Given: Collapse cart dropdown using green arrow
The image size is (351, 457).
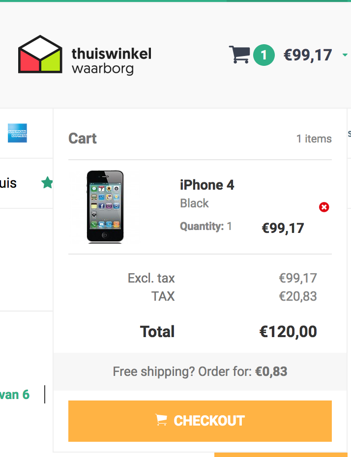Looking at the screenshot, I should click(x=345, y=55).
